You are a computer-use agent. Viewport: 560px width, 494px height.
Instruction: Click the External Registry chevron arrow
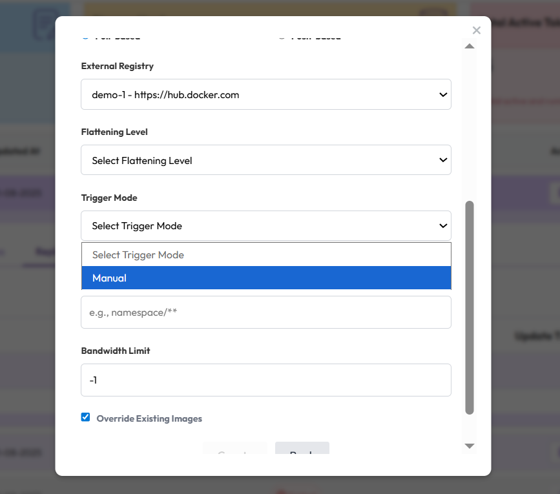tap(443, 94)
